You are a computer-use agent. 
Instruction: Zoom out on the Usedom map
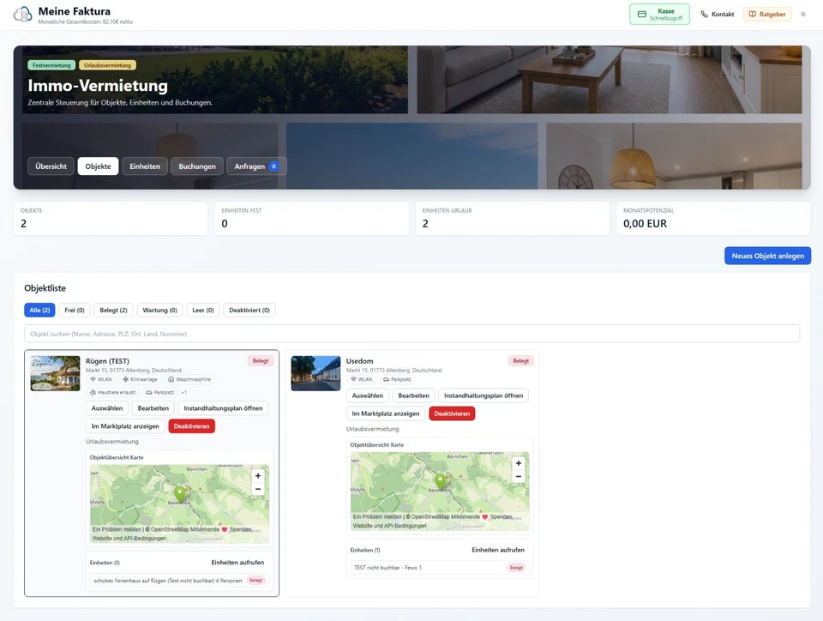pyautogui.click(x=518, y=477)
